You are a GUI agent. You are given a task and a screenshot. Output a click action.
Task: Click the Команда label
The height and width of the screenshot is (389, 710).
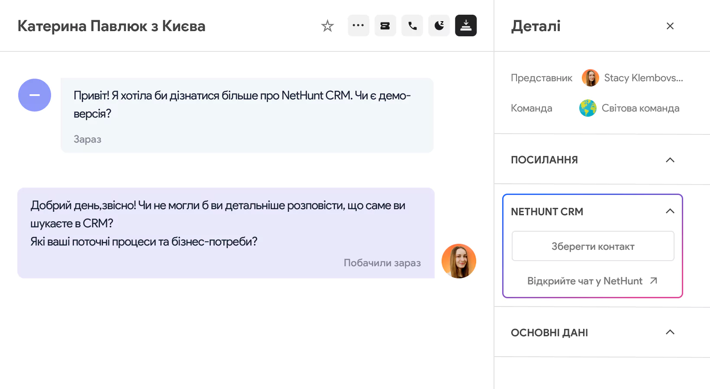[532, 108]
